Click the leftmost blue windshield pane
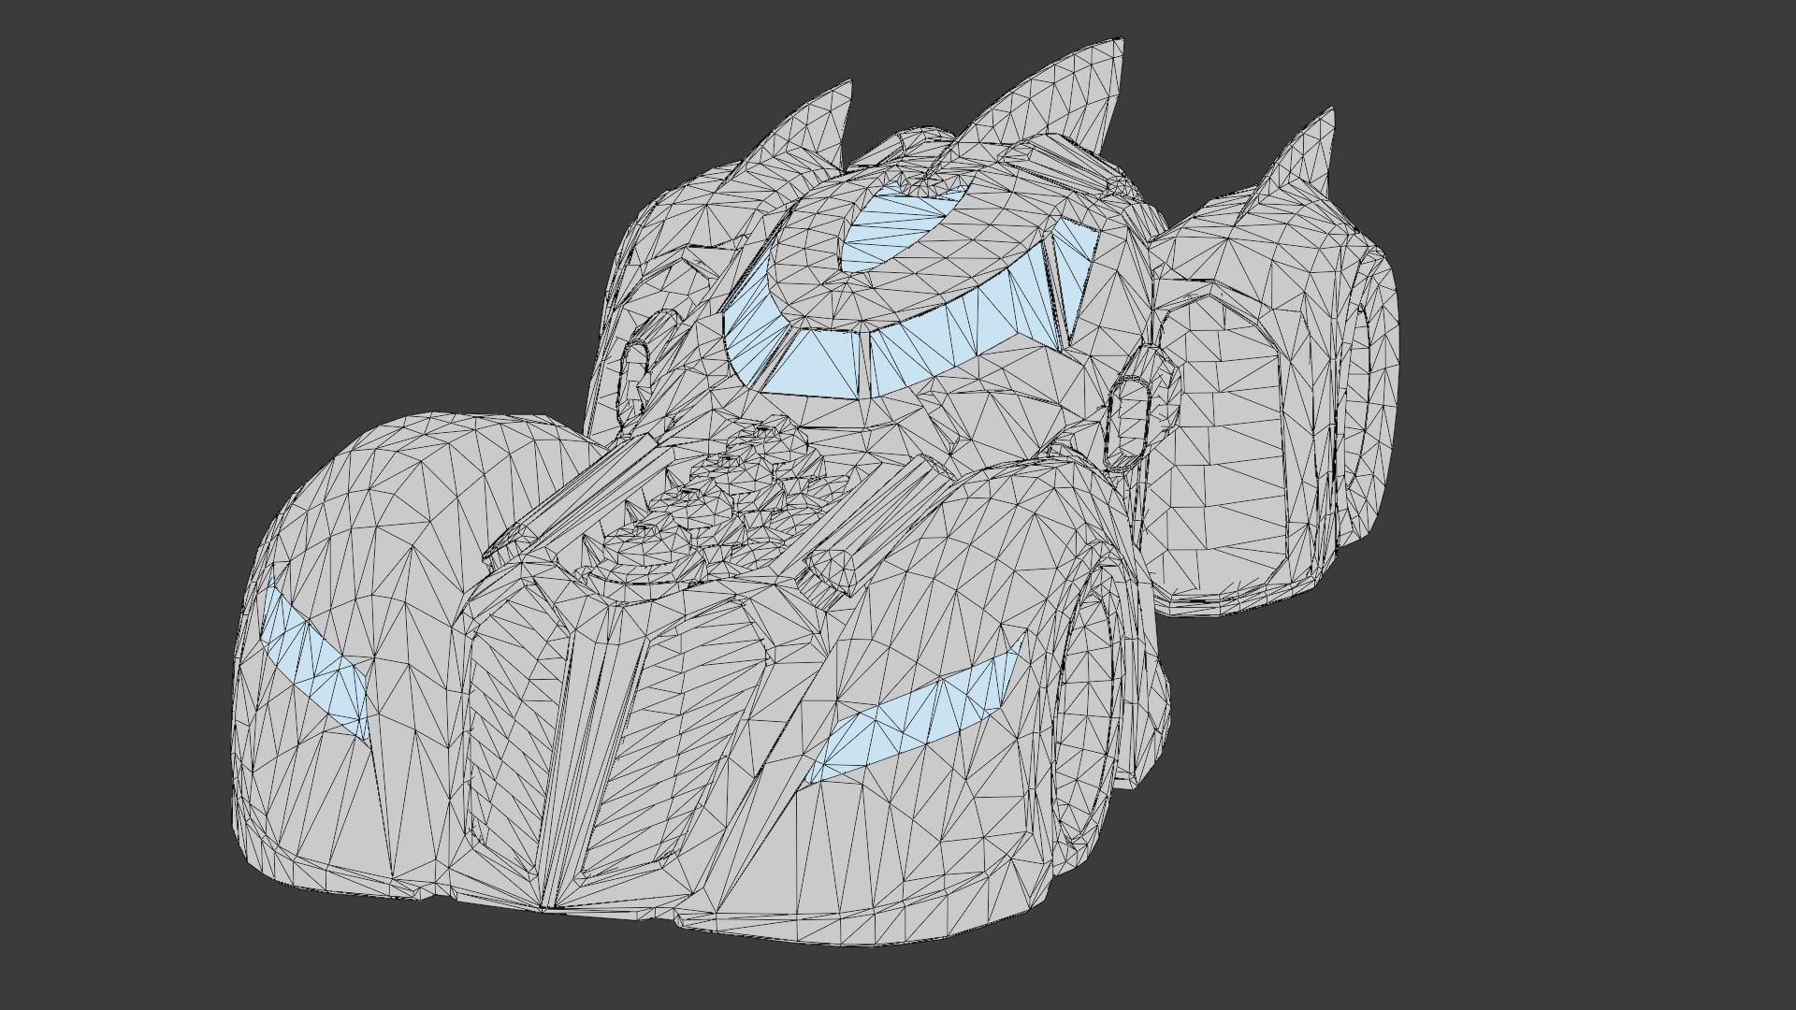Screen dimensions: 1796x1010 (751, 331)
